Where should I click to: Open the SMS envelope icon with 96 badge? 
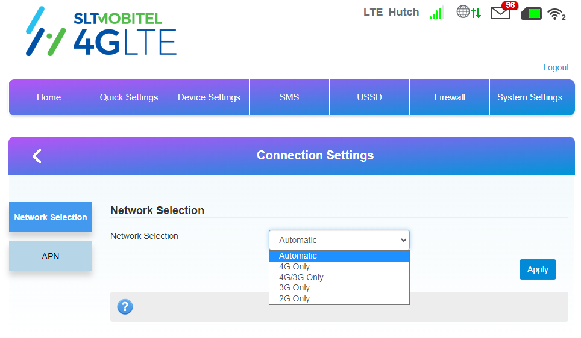(504, 11)
